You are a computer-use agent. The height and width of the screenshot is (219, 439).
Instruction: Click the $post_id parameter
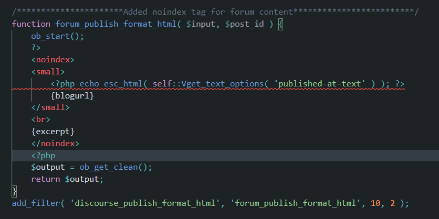click(x=244, y=24)
